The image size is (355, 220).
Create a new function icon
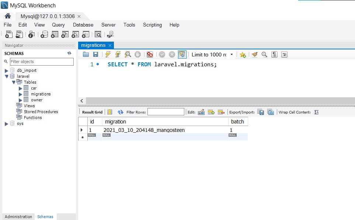(86, 34)
